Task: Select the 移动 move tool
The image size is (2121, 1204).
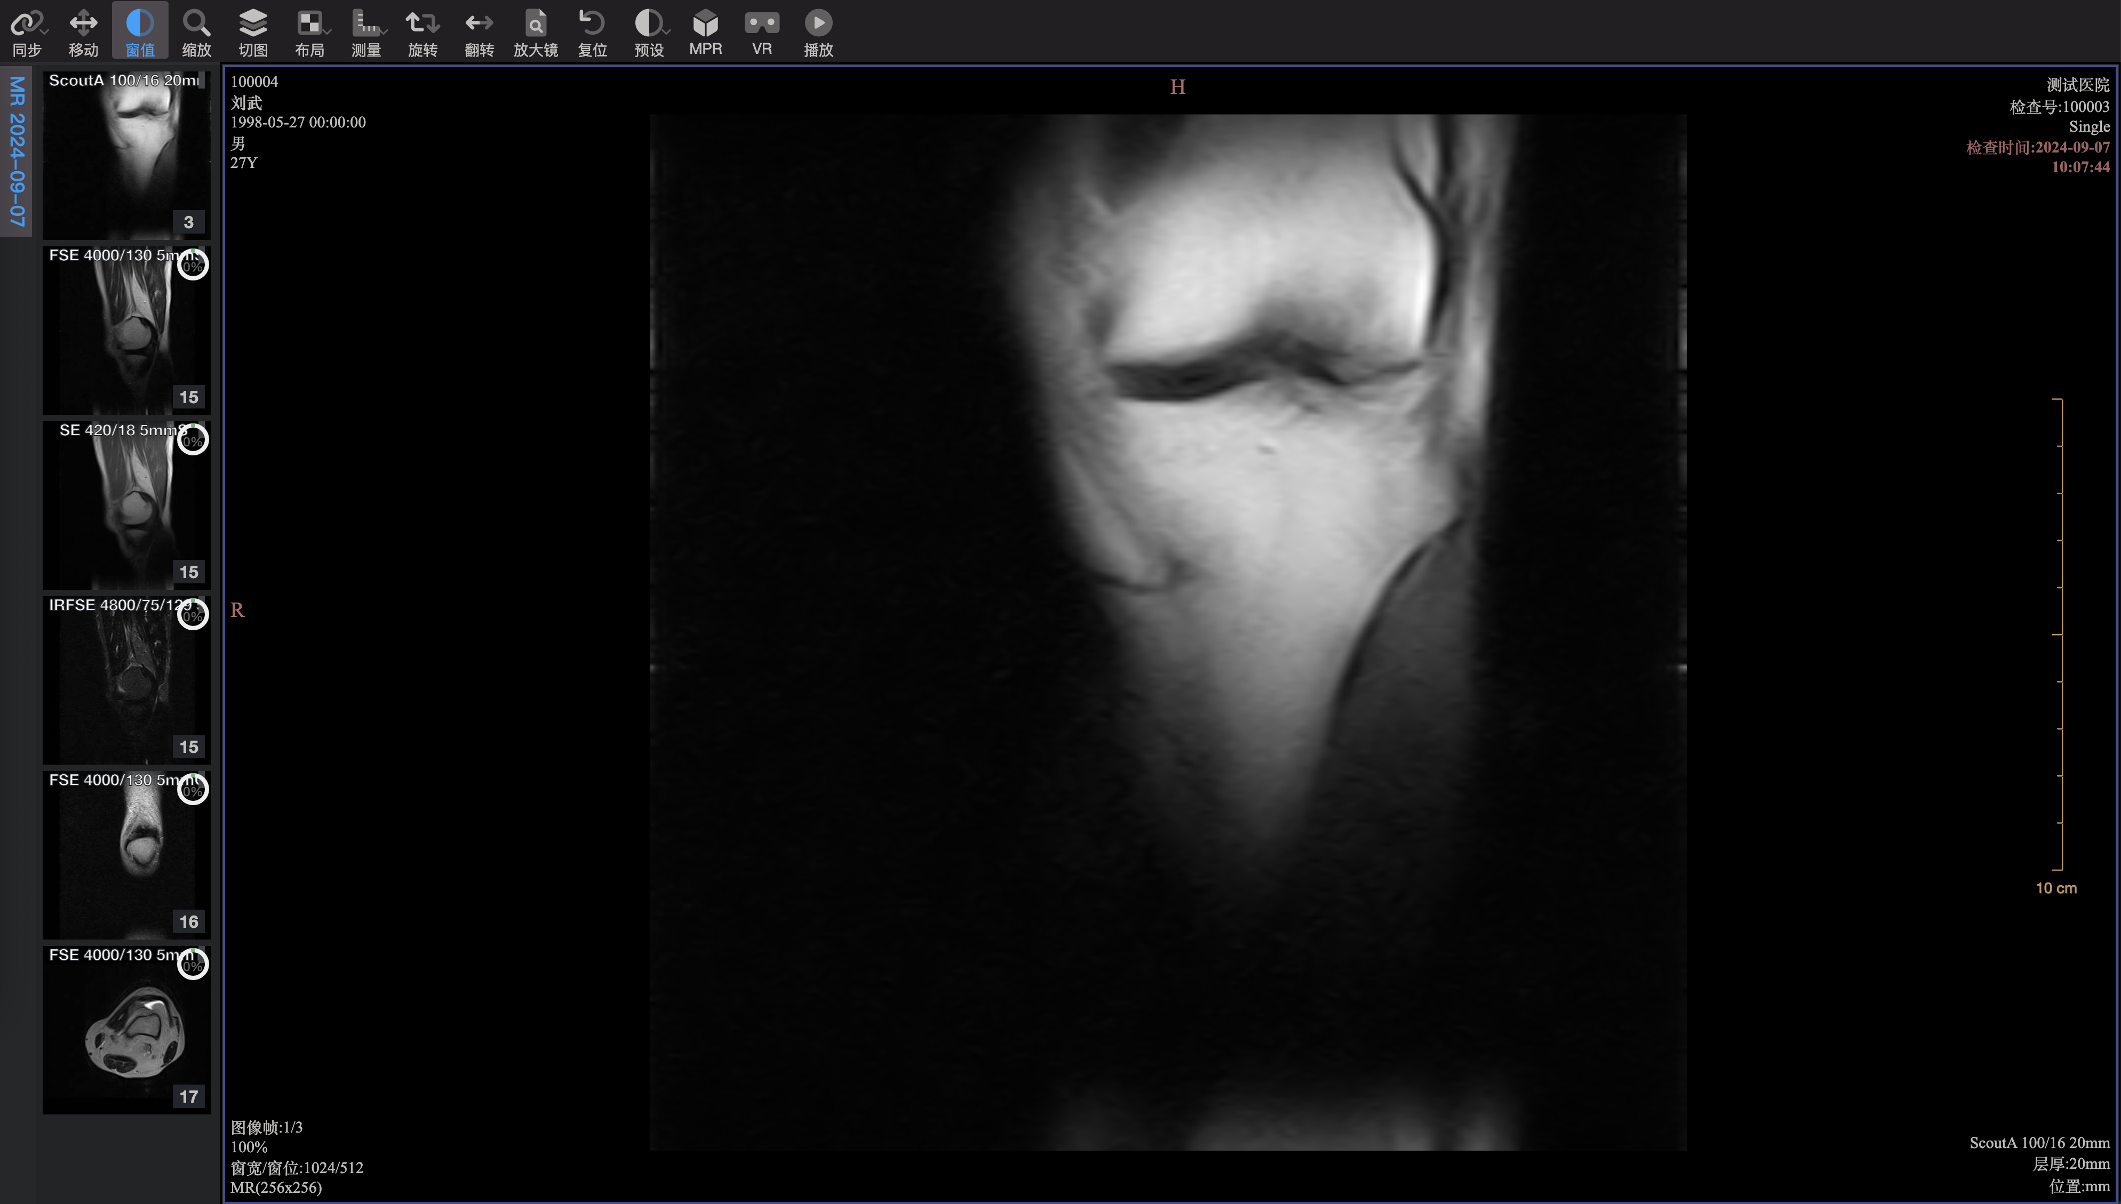Action: pyautogui.click(x=84, y=31)
